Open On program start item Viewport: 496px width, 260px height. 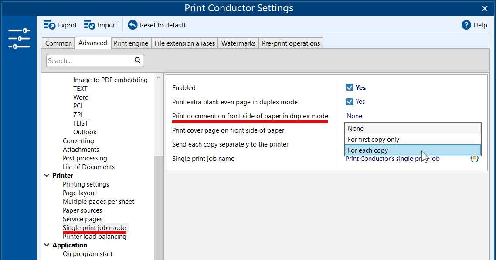(88, 253)
